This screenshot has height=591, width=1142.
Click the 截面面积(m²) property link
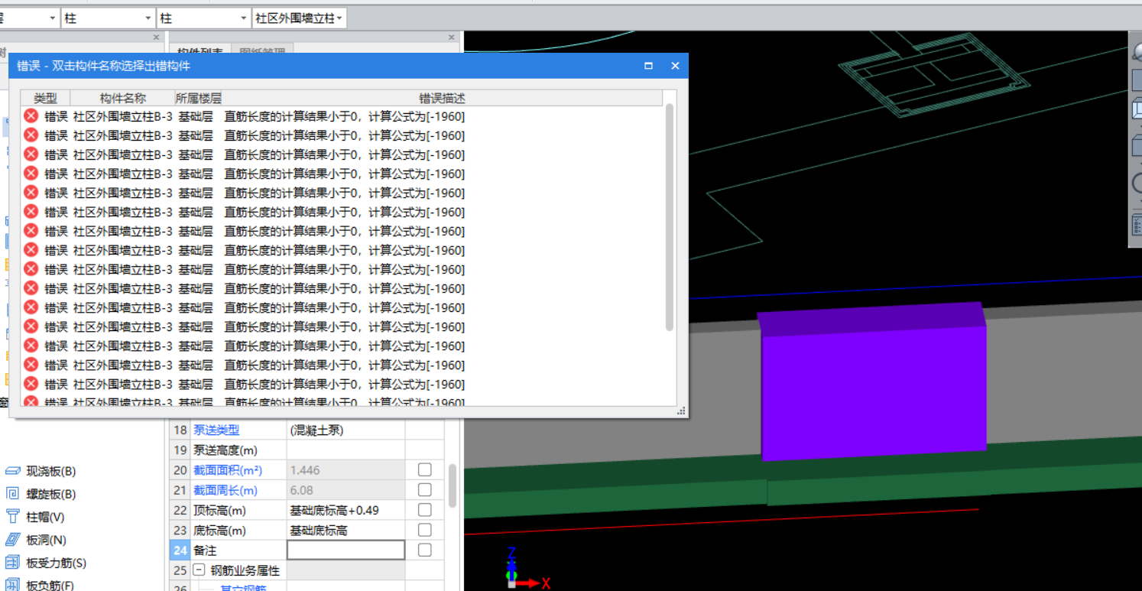point(228,470)
